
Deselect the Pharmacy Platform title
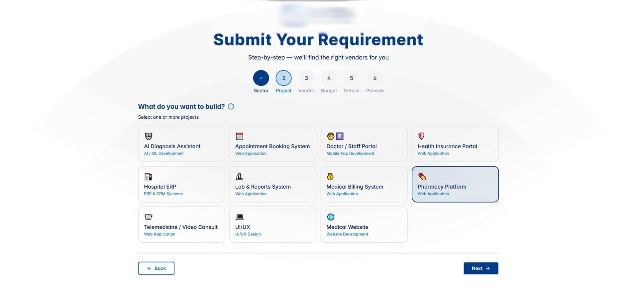pyautogui.click(x=442, y=187)
